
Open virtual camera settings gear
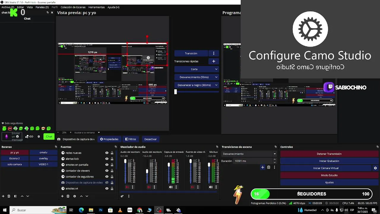(375, 168)
